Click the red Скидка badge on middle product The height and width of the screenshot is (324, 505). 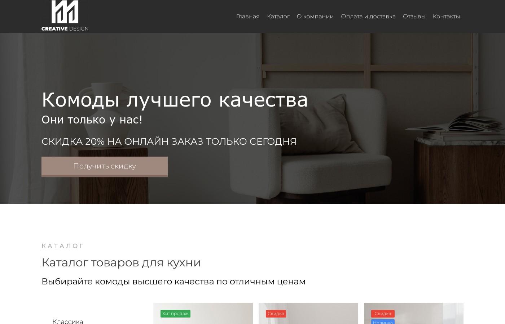tap(276, 314)
